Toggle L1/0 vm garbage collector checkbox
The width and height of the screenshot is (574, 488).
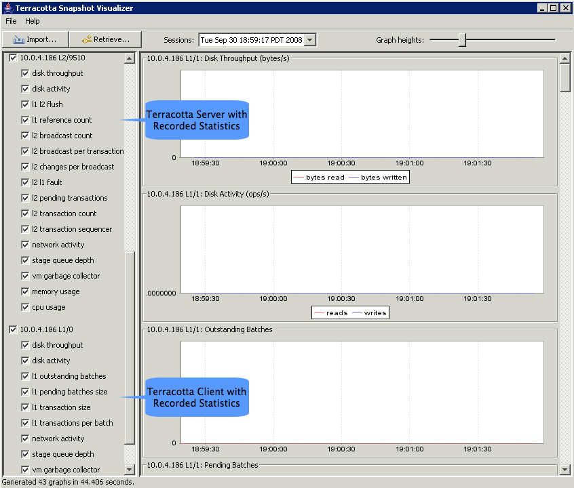[x=25, y=470]
